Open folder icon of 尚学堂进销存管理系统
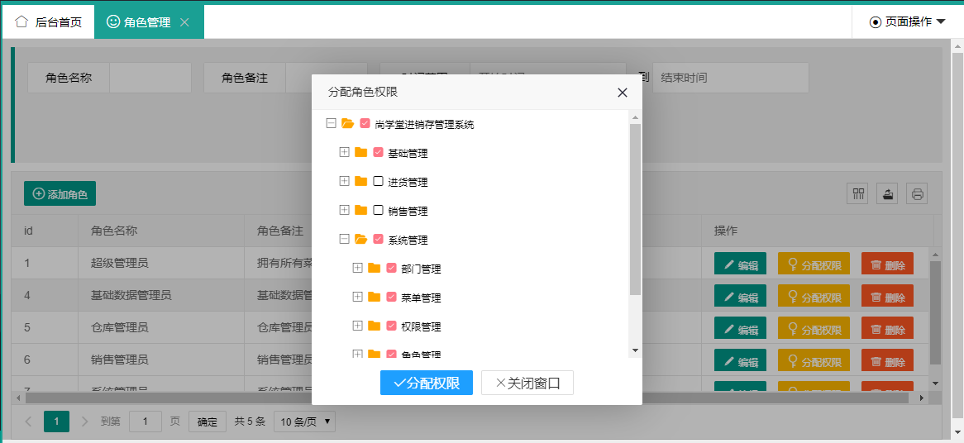964x443 pixels. (x=347, y=124)
